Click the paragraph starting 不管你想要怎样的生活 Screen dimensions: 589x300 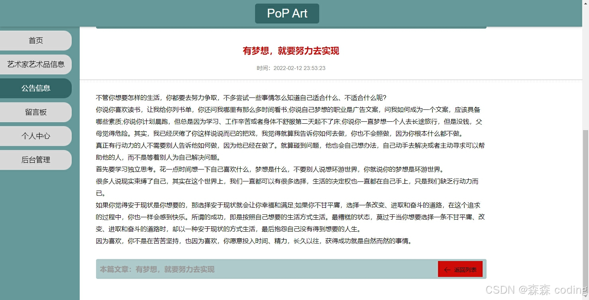tap(241, 98)
